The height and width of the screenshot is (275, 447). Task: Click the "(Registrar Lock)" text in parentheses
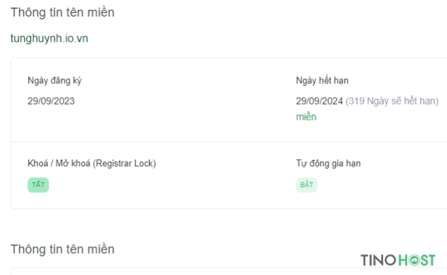pos(124,164)
